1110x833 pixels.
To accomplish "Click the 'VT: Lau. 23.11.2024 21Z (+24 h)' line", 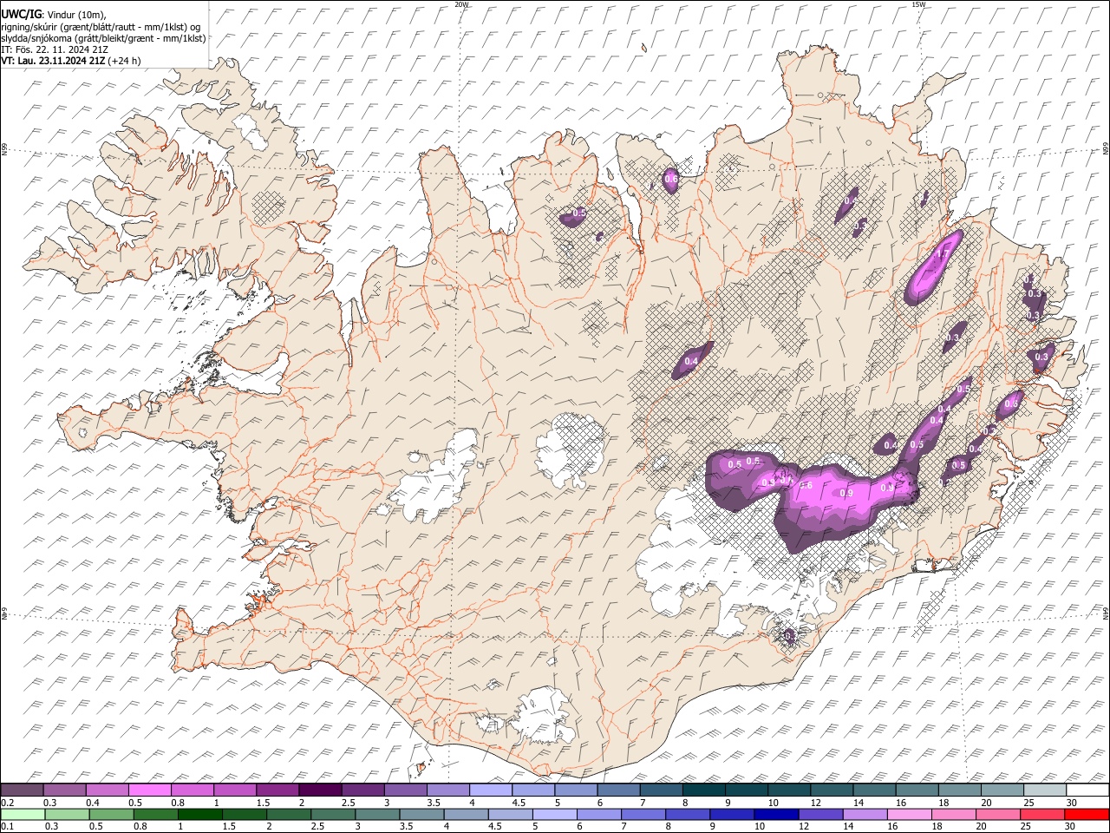I will [71, 61].
